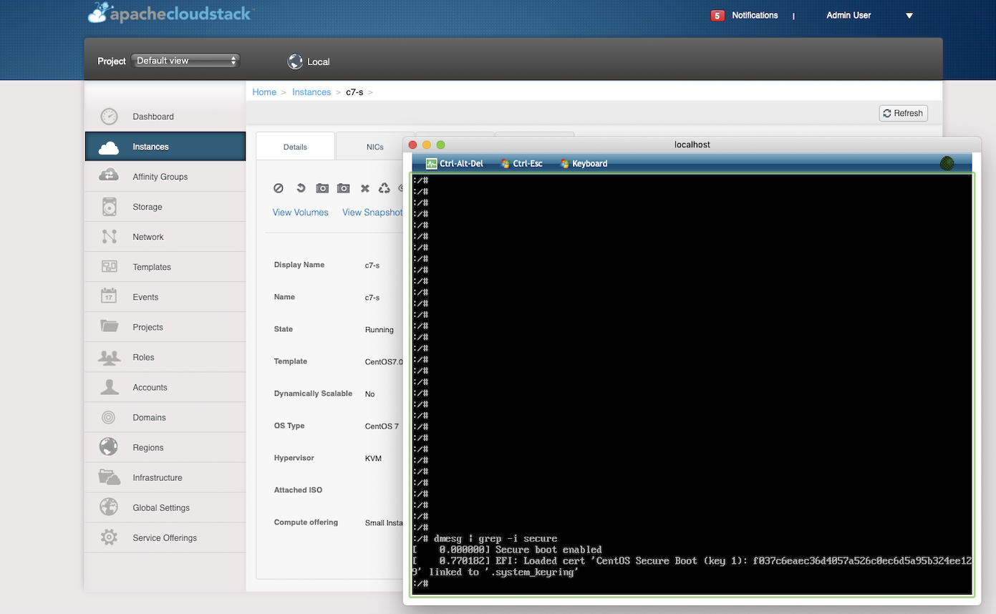Screen dimensions: 996x614
Task: Switch to the Details tab
Action: [x=295, y=147]
